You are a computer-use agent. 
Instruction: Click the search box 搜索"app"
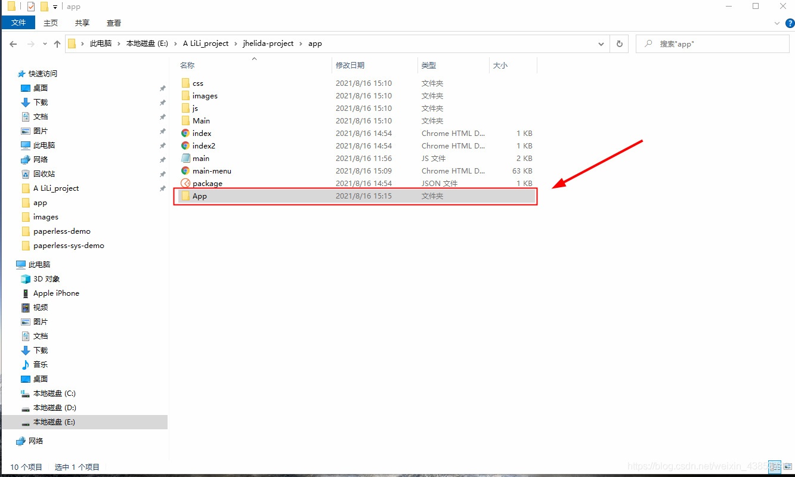pos(713,44)
